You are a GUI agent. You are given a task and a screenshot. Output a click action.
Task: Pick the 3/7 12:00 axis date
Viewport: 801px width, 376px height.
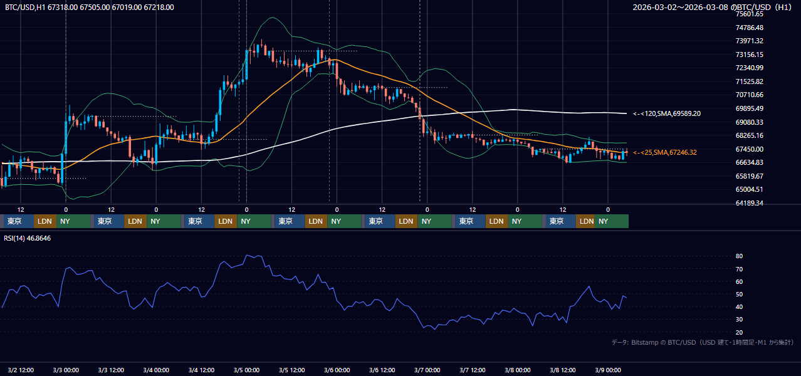[x=472, y=370]
